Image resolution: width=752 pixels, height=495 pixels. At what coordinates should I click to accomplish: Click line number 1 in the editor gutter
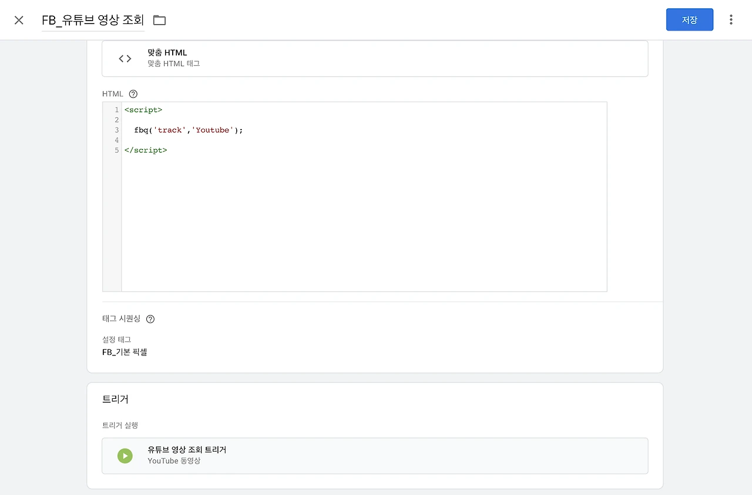117,110
